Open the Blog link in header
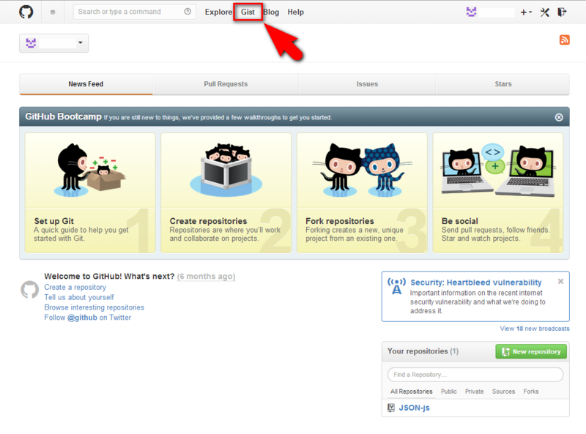Screen dimensions: 586x434 pyautogui.click(x=271, y=12)
